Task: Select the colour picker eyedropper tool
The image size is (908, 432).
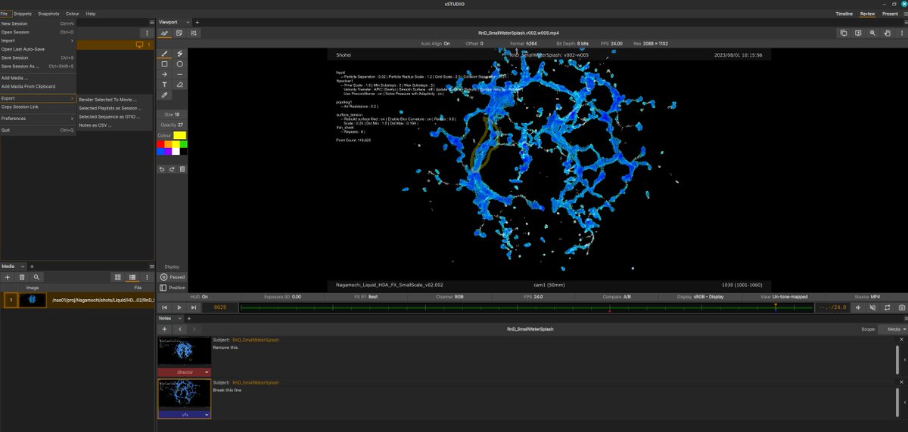Action: (x=165, y=96)
